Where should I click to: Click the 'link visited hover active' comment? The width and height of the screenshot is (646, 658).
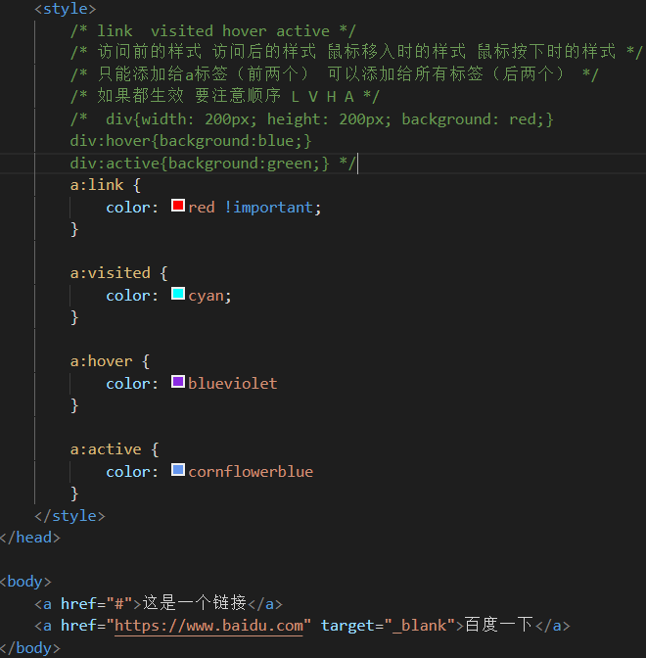pyautogui.click(x=213, y=31)
